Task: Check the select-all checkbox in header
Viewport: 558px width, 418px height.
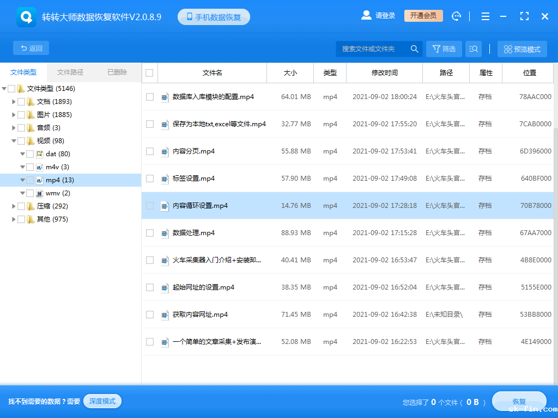Action: point(149,72)
